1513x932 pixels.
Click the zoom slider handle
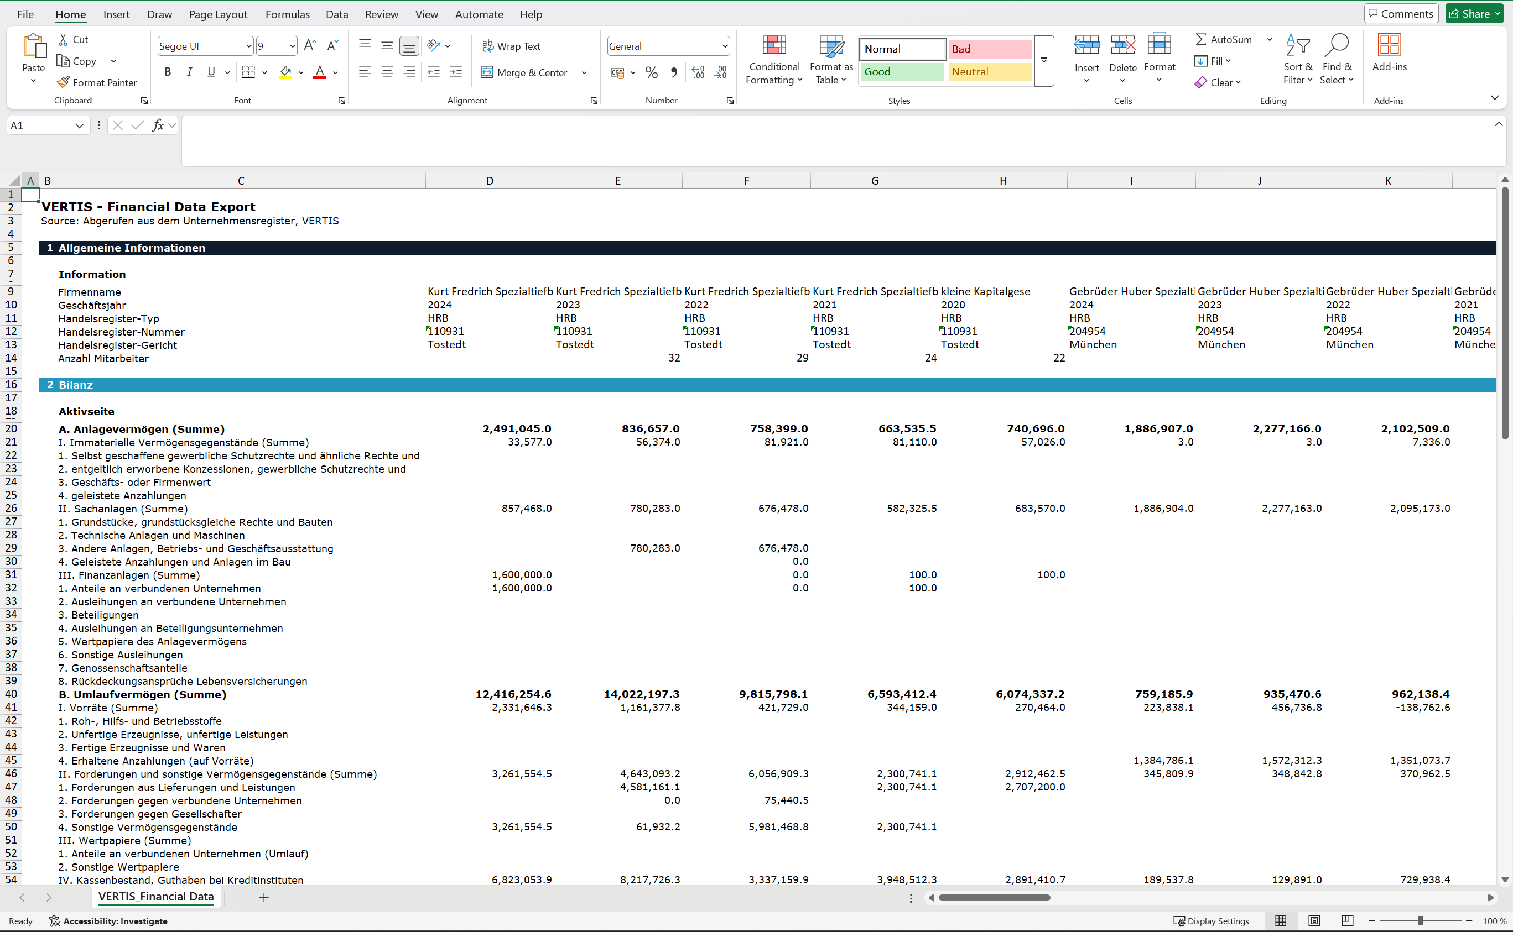[x=1421, y=920]
